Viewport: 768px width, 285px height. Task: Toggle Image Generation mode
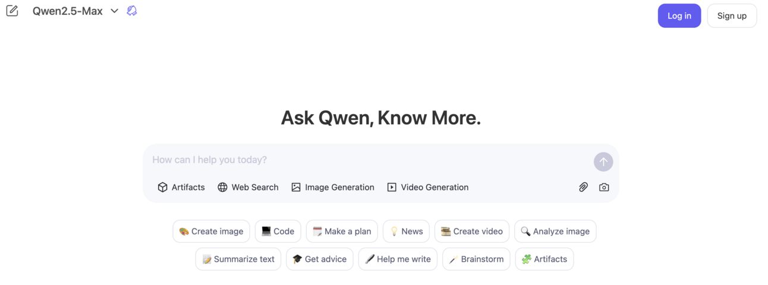[x=332, y=187]
